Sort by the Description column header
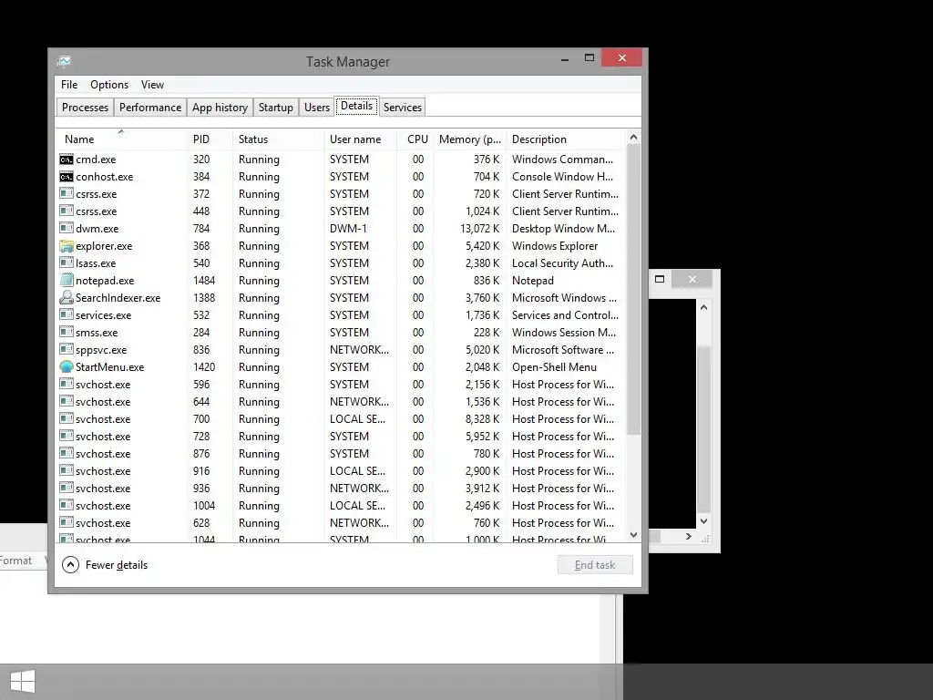The width and height of the screenshot is (933, 700). (x=566, y=139)
